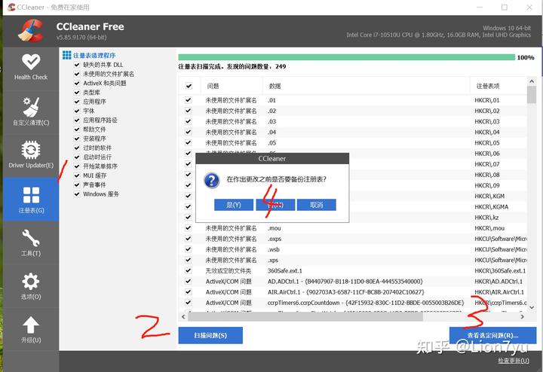Click horizontal scrollbar left arrow

[183, 316]
